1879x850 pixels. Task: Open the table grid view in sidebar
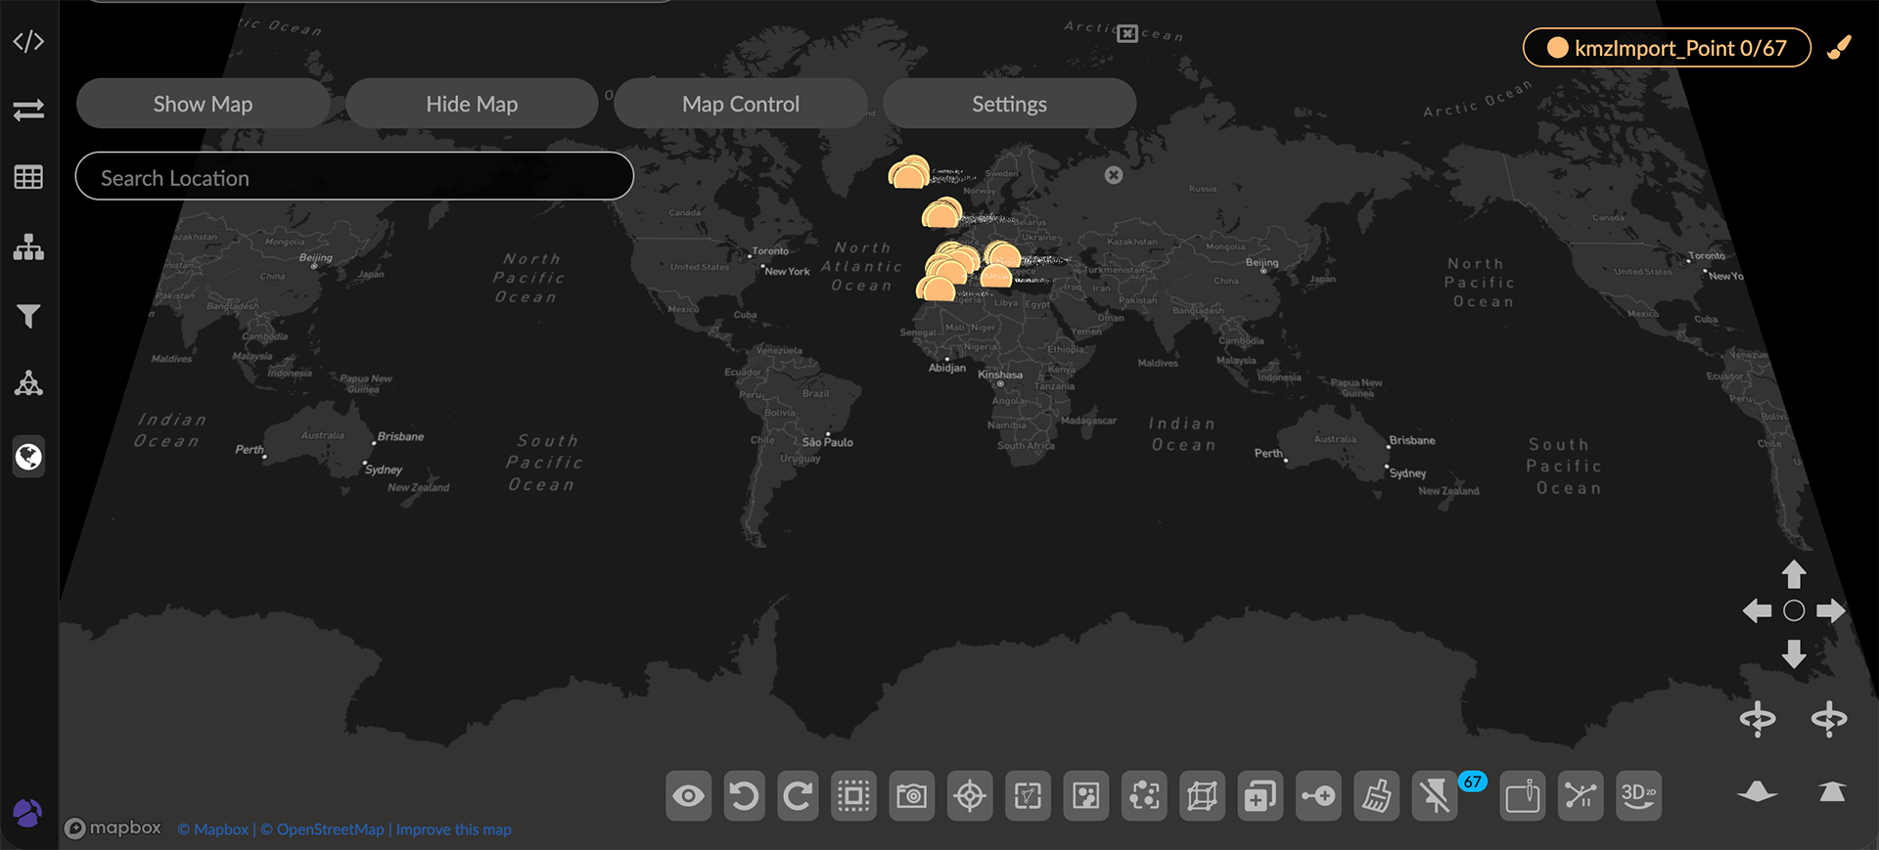coord(28,177)
